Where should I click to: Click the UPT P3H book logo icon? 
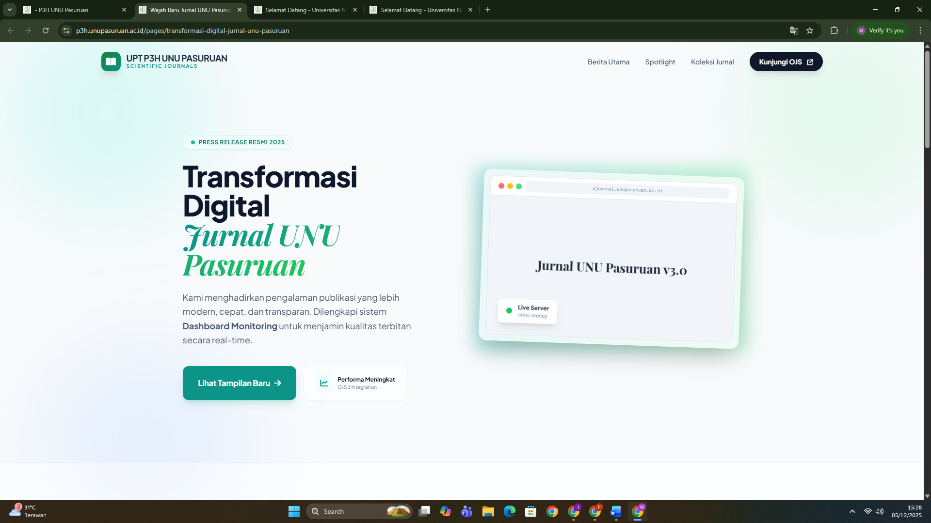click(x=111, y=62)
